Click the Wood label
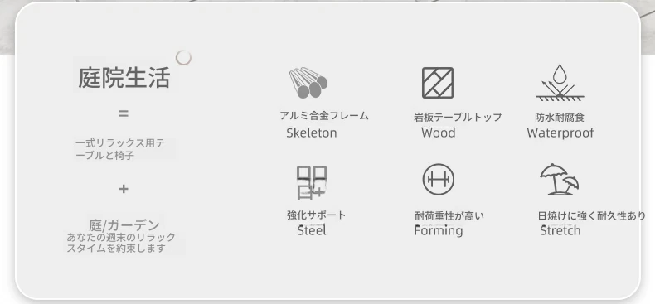Viewport: 655px width, 304px height. (x=439, y=133)
